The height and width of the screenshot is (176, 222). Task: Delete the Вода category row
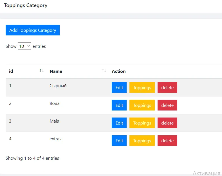(167, 105)
